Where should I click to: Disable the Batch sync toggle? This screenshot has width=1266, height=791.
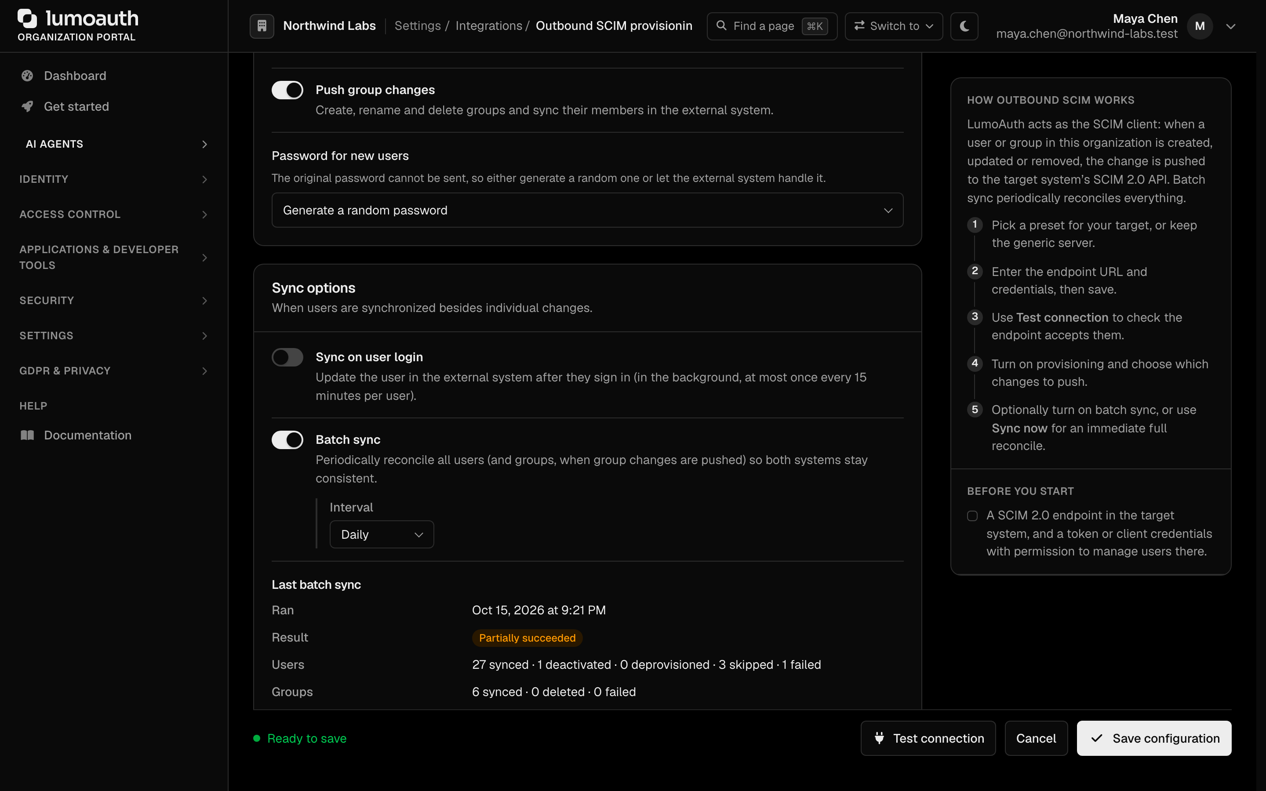287,440
